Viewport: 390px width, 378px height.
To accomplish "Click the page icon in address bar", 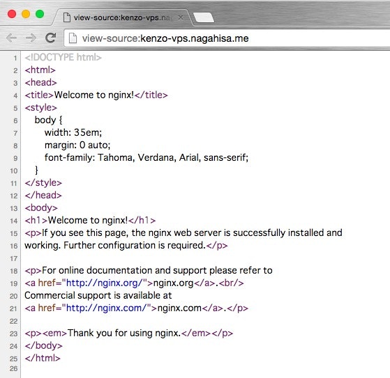I will pyautogui.click(x=73, y=38).
